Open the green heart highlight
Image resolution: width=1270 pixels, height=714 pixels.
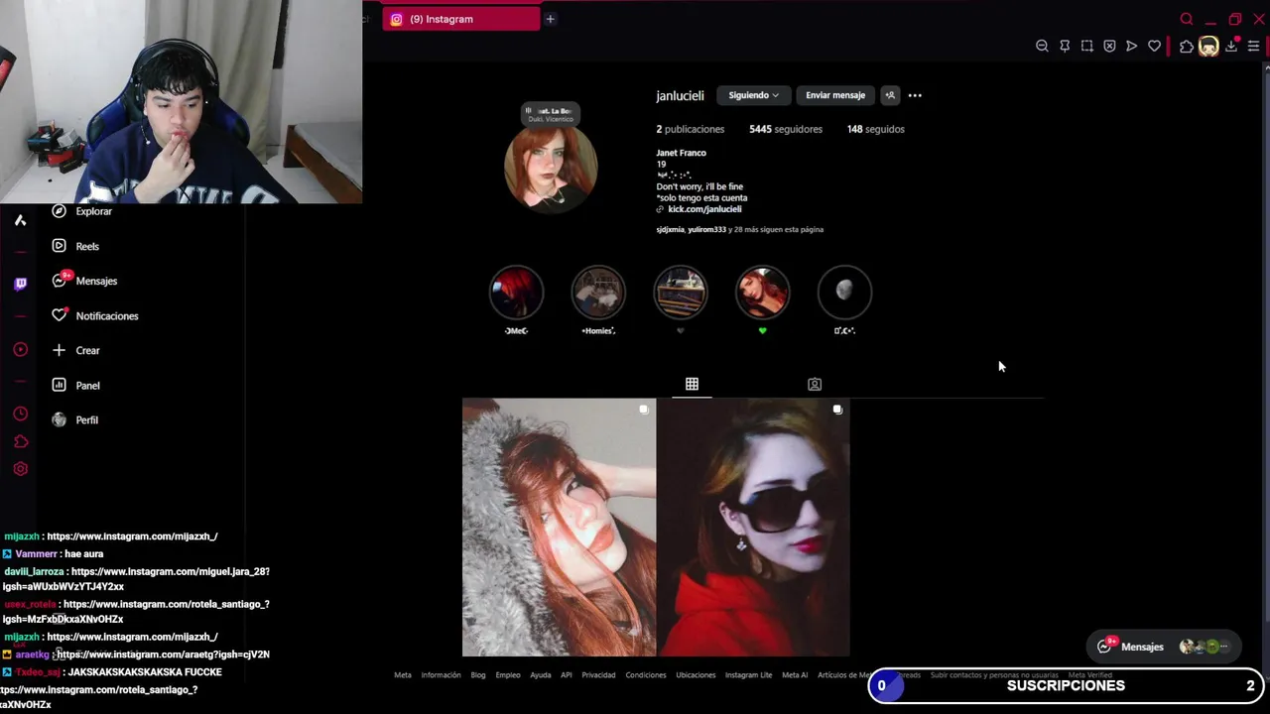[x=762, y=293]
